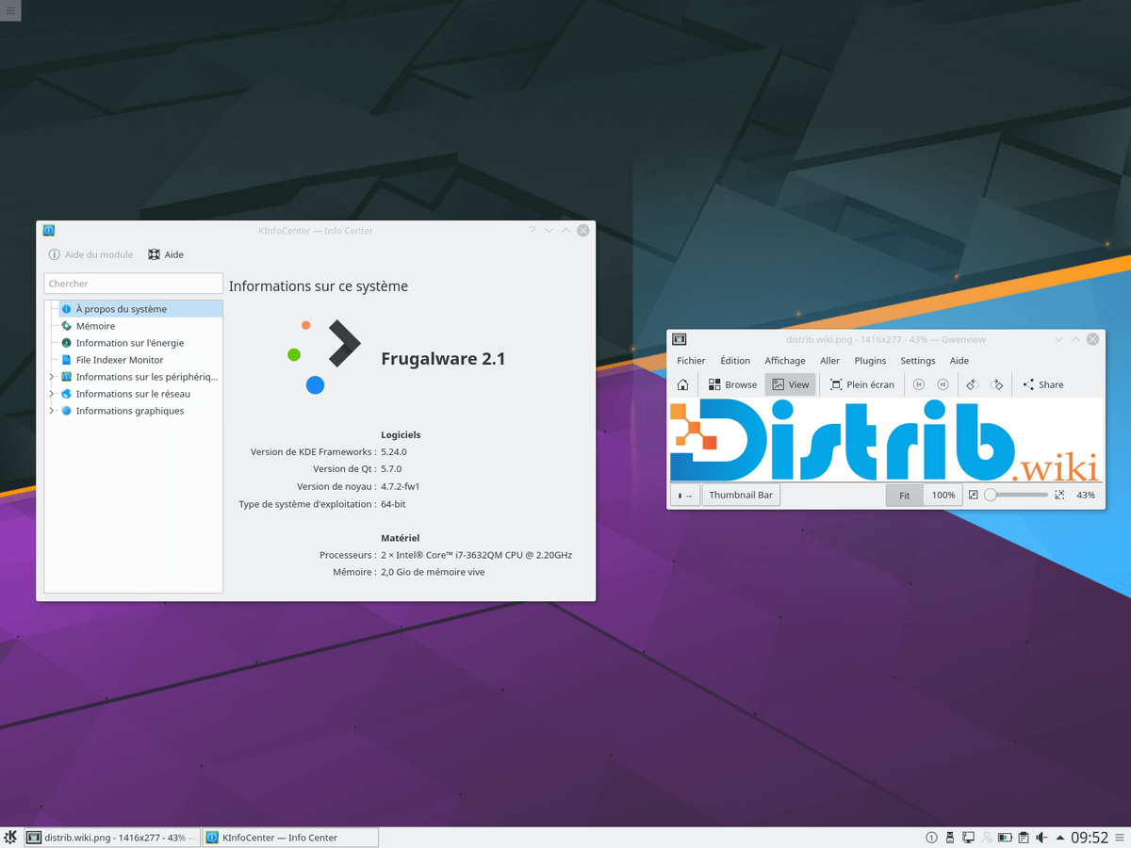Screen dimensions: 1131x848
Task: Toggle Fit zoom mode
Action: pyautogui.click(x=905, y=495)
